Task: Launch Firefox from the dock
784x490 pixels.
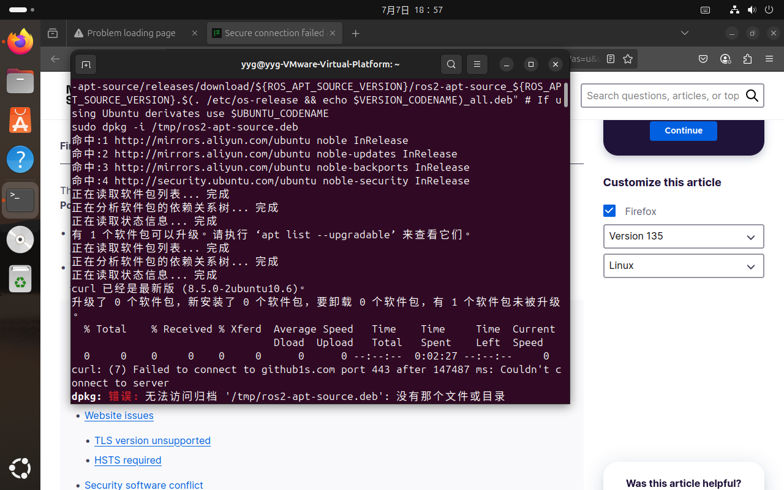Action: coord(20,41)
